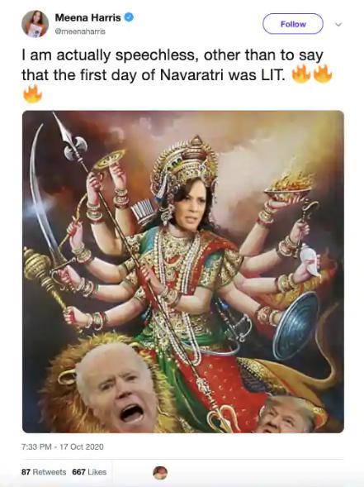Click the first fire emoji after LIT.

click(301, 74)
